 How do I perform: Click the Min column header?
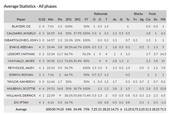[x=51, y=19]
